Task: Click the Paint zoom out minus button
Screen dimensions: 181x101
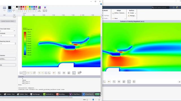Action: click(x=87, y=100)
